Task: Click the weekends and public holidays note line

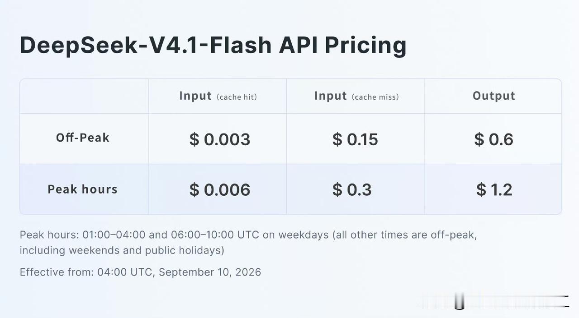Action: pos(122,250)
